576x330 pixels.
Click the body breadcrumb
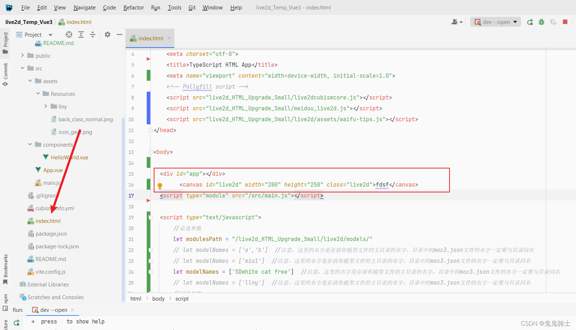point(158,298)
